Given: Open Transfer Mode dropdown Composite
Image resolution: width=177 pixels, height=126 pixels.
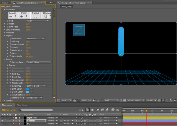Looking at the screenshot, I should [34, 98].
